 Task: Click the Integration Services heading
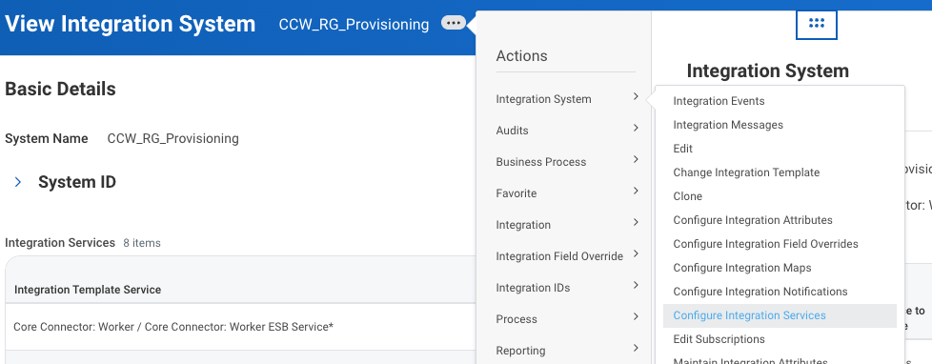(60, 243)
